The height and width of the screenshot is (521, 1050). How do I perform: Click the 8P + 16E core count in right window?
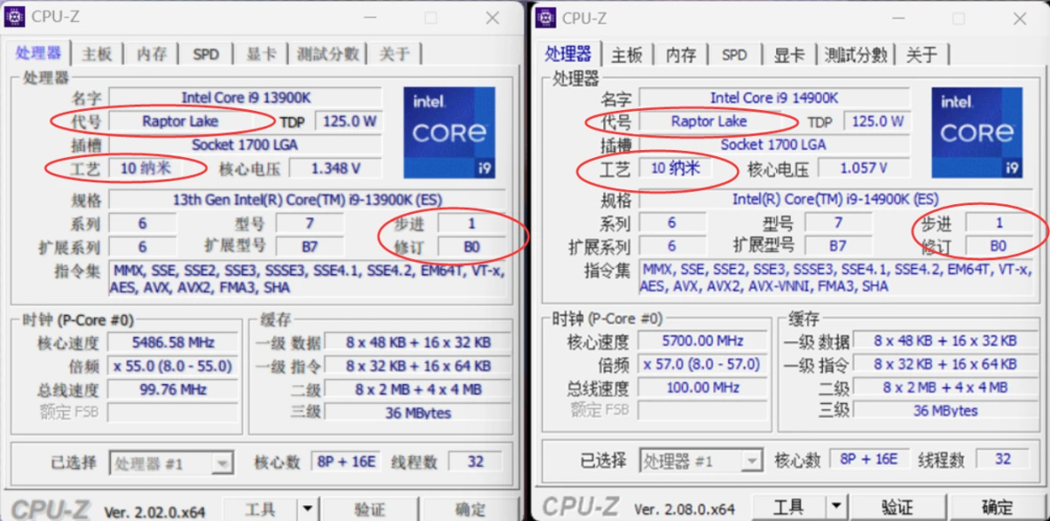click(x=868, y=459)
